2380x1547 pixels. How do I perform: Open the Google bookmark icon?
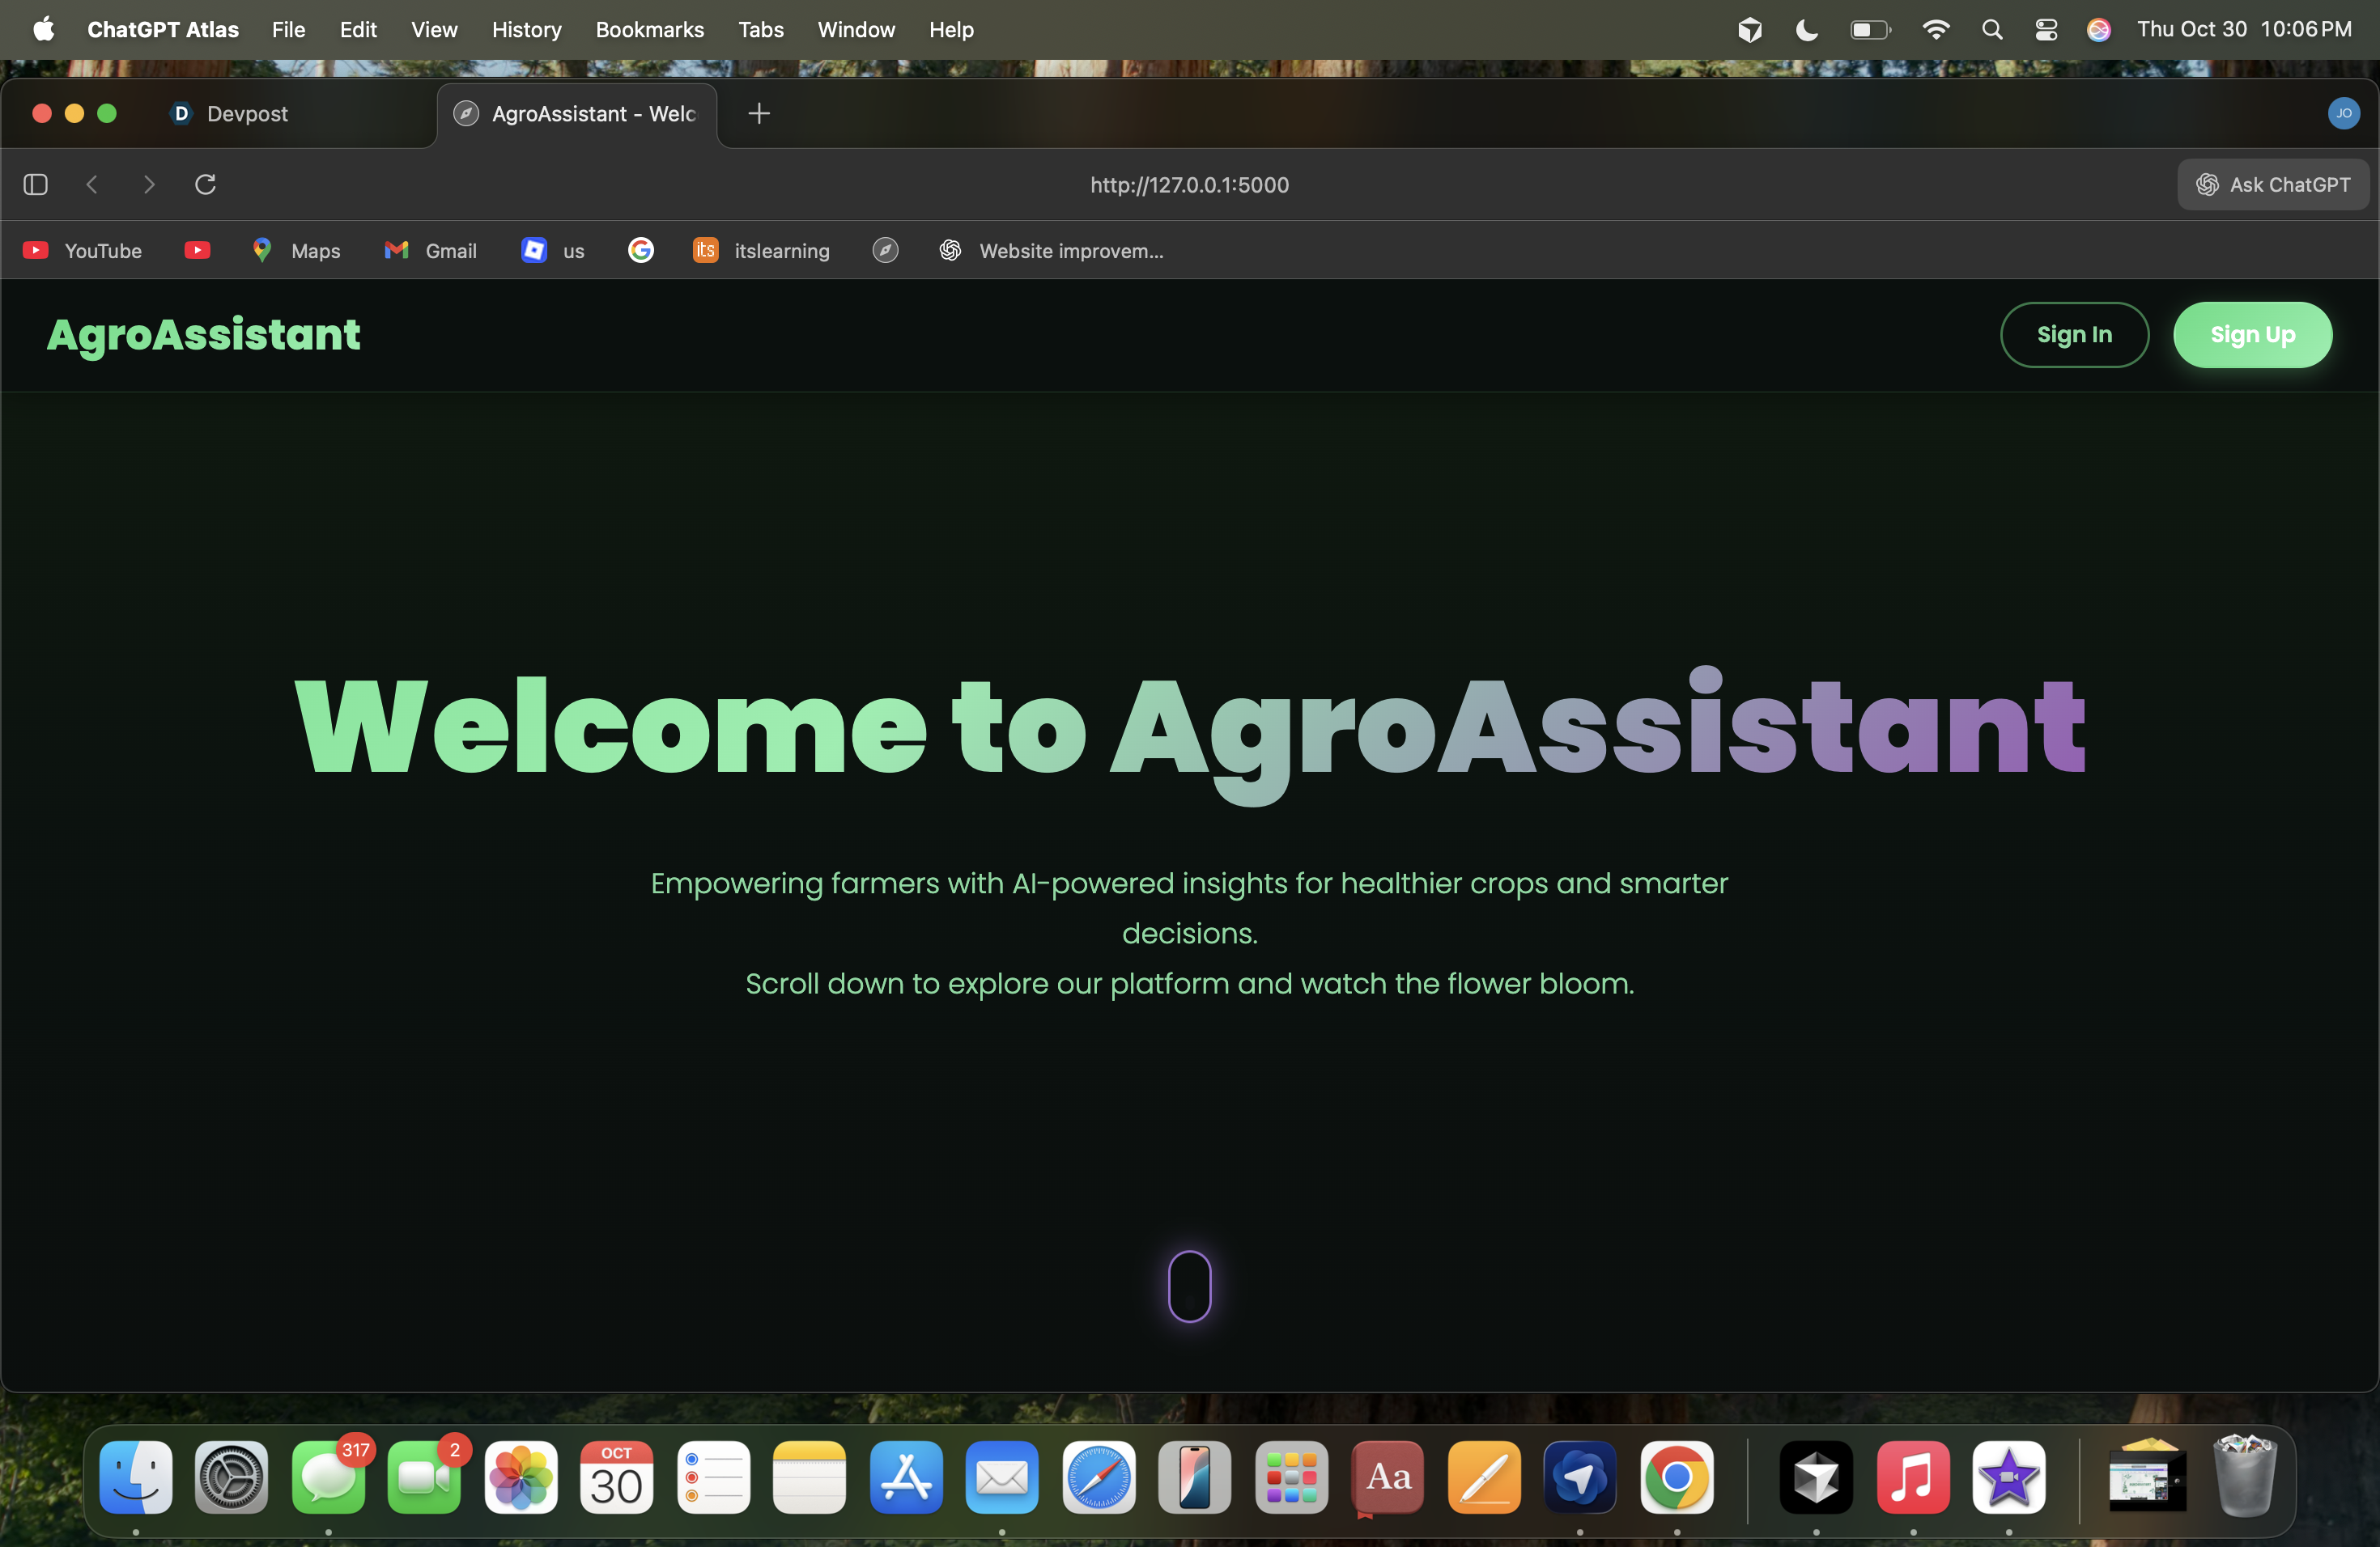pos(641,250)
